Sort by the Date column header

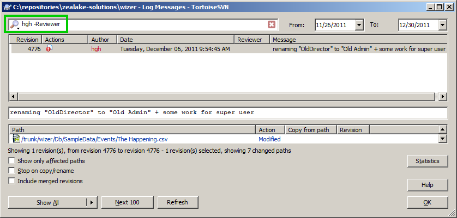[176, 40]
